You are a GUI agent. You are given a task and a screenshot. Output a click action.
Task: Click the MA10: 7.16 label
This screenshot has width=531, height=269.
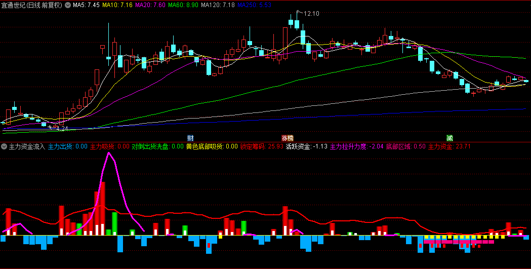coord(117,5)
